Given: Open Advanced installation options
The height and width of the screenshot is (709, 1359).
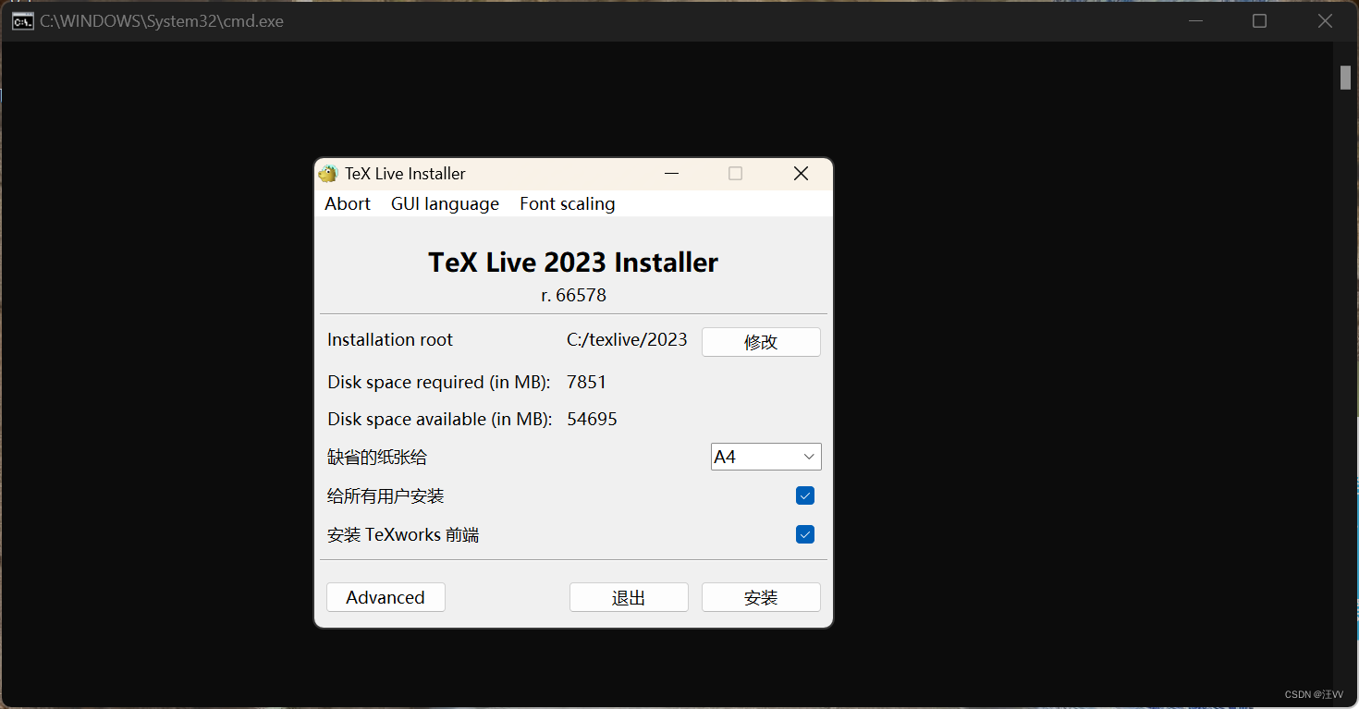Looking at the screenshot, I should [386, 596].
